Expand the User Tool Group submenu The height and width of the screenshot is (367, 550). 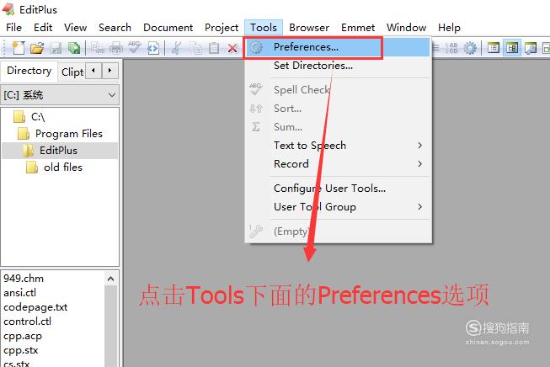338,207
